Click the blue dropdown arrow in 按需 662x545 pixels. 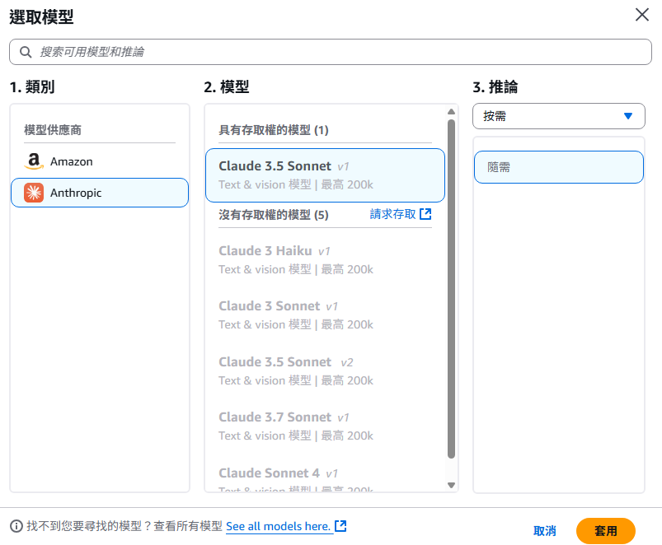(628, 116)
